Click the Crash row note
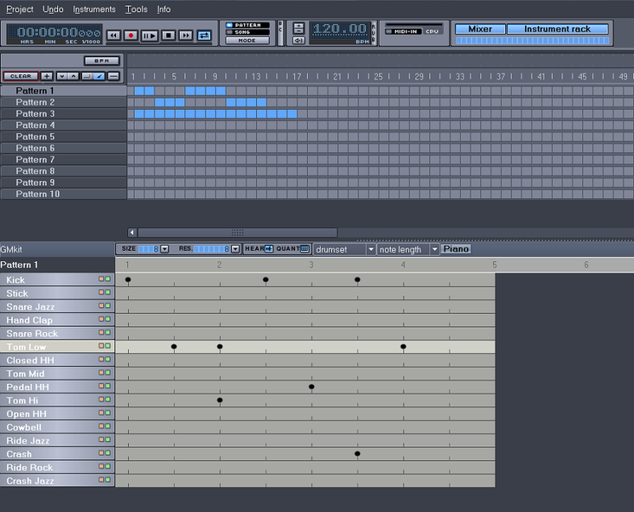Image resolution: width=634 pixels, height=512 pixels. [x=358, y=453]
